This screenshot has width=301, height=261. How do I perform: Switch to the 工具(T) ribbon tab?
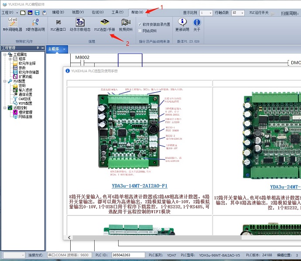coord(117,12)
